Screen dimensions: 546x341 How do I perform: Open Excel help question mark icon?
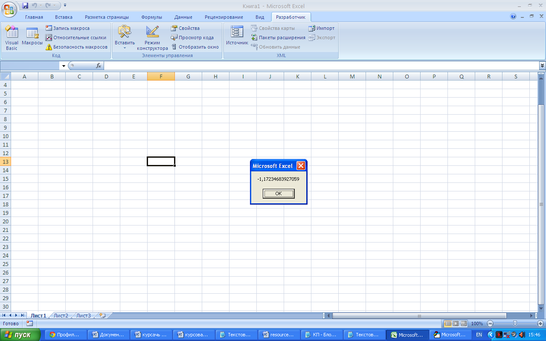coord(513,17)
